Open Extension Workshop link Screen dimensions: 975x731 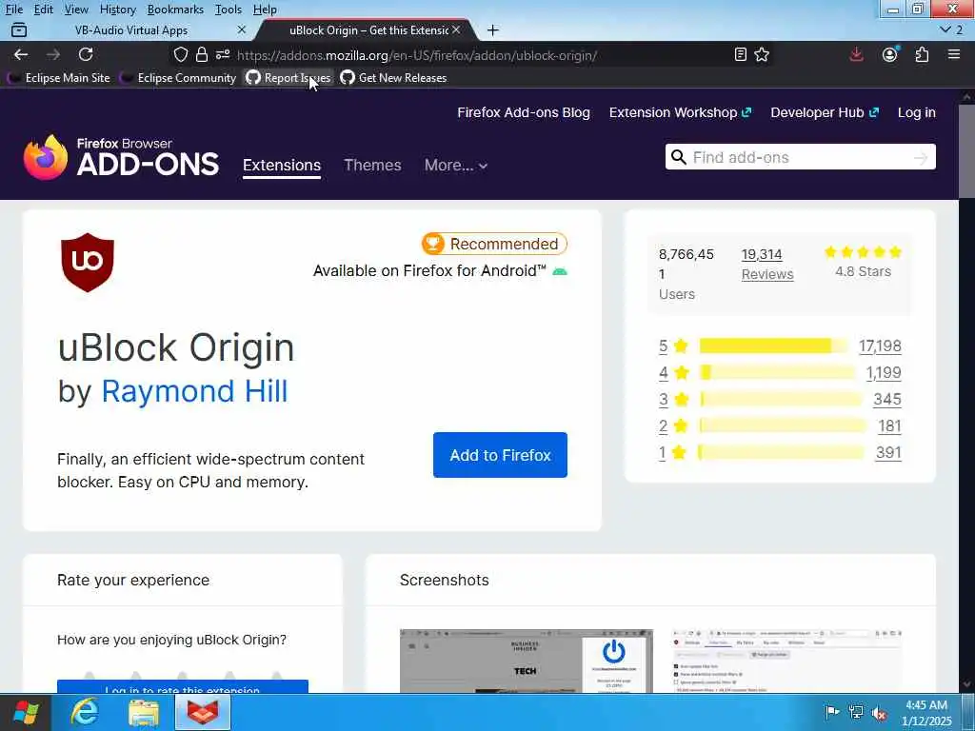tap(680, 112)
